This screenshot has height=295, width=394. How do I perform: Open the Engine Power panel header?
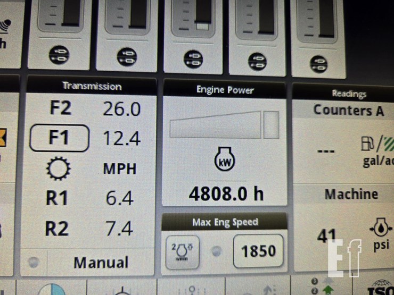tap(225, 89)
